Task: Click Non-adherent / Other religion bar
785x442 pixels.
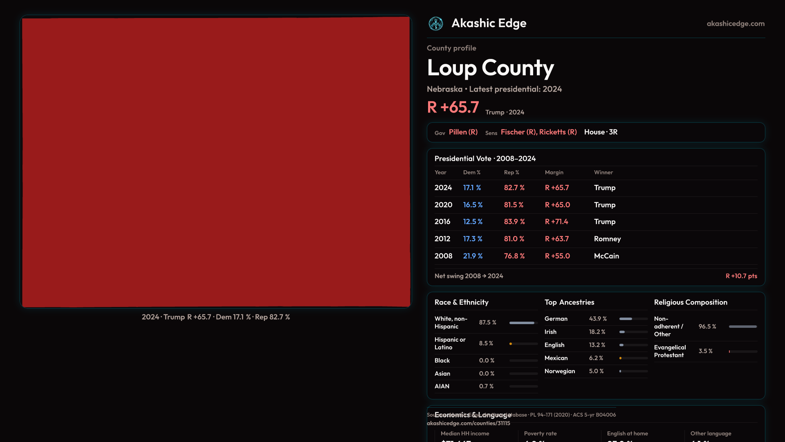Action: pyautogui.click(x=742, y=327)
